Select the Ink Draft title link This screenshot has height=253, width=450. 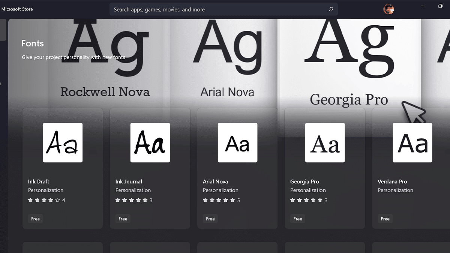tap(39, 181)
